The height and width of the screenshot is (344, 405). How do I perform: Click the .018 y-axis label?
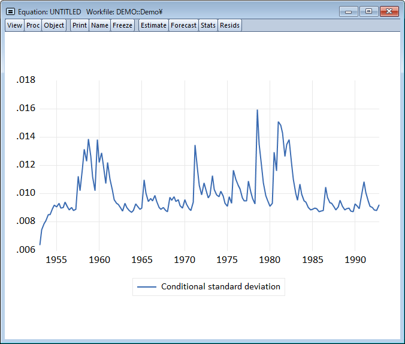coord(26,80)
